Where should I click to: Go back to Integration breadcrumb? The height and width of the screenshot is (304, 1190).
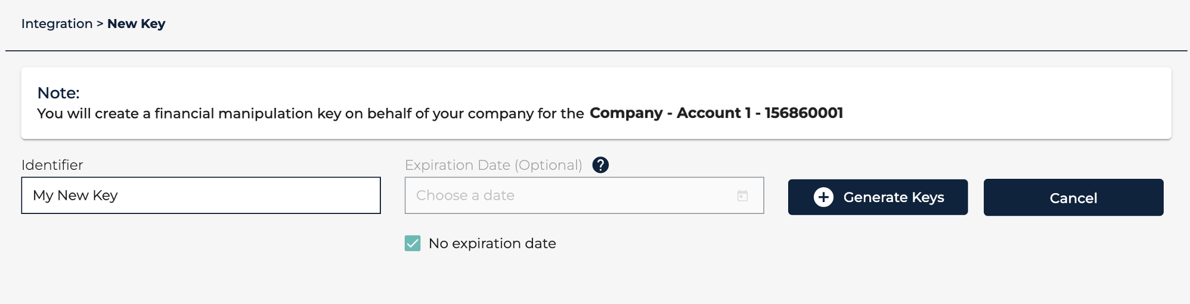click(57, 24)
